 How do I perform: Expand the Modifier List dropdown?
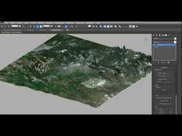(x=165, y=42)
